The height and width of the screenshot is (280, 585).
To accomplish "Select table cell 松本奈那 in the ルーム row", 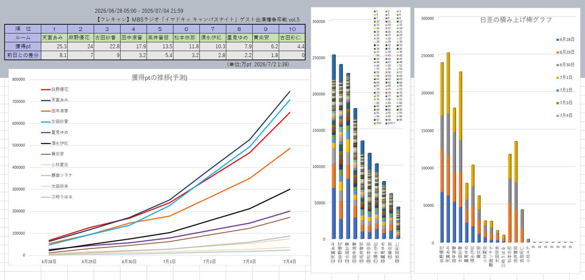I will tap(185, 37).
